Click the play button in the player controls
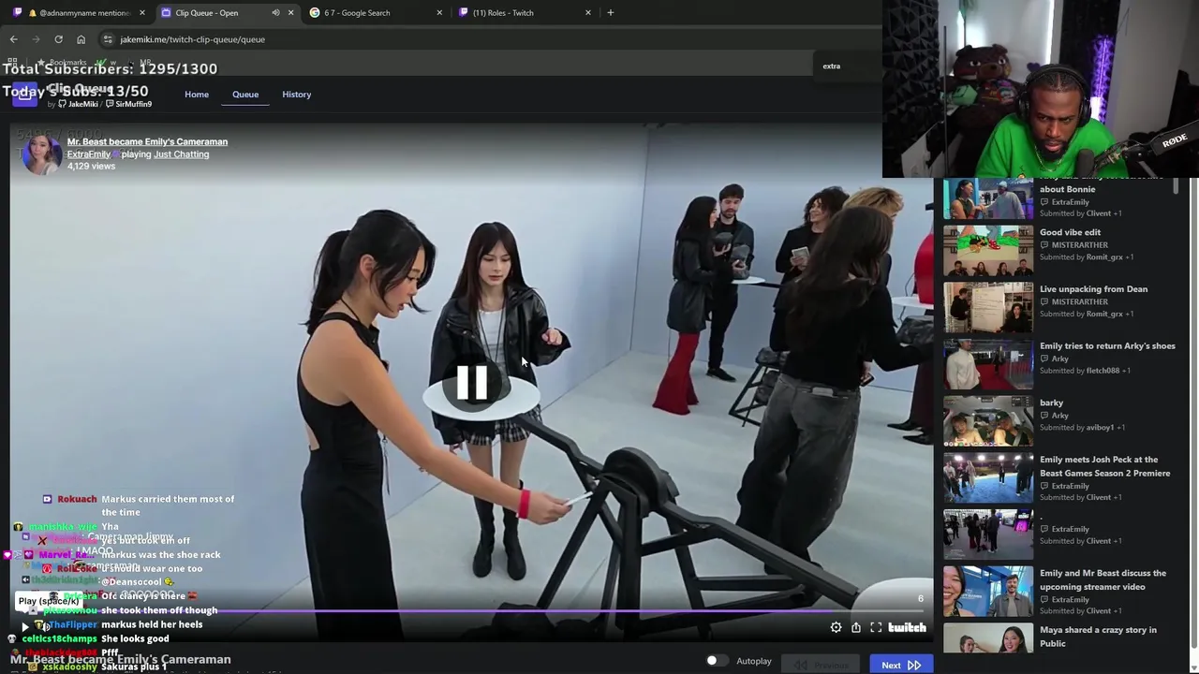 (25, 626)
